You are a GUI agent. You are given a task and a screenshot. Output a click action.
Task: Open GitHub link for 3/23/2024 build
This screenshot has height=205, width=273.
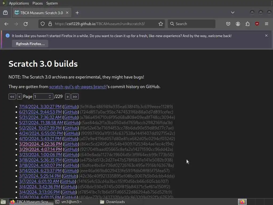coord(71,155)
